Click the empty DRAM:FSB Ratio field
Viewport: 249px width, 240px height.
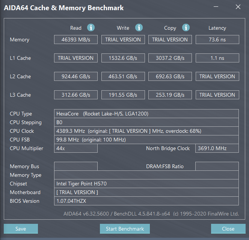tap(217, 166)
